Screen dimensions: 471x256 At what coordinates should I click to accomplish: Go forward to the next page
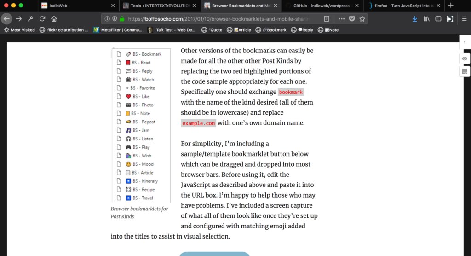[x=18, y=19]
